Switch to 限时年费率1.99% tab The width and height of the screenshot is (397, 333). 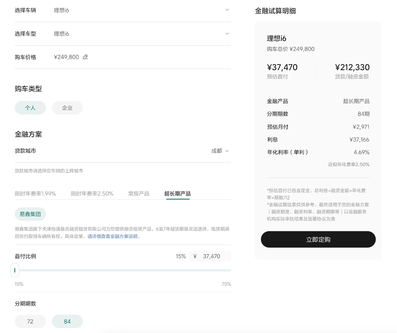(x=35, y=194)
